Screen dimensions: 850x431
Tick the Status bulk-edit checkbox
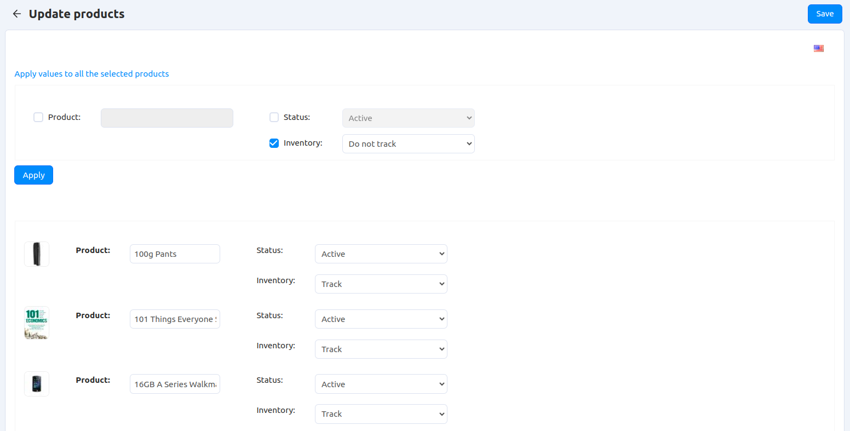point(274,117)
